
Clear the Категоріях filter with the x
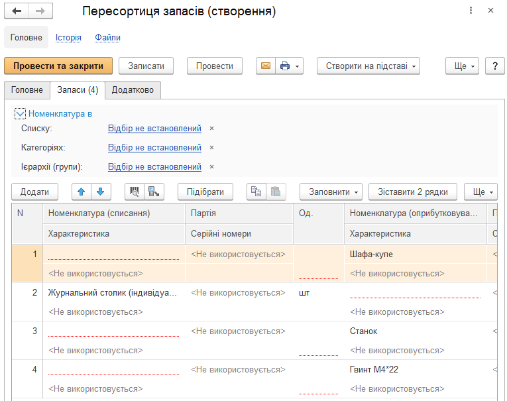(212, 147)
